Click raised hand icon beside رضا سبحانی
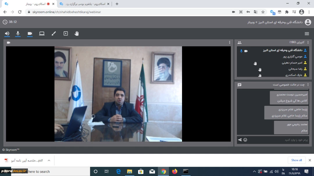 [260, 70]
